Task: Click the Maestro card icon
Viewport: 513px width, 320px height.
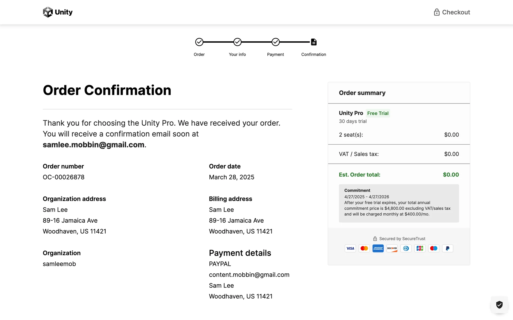Action: pyautogui.click(x=434, y=249)
